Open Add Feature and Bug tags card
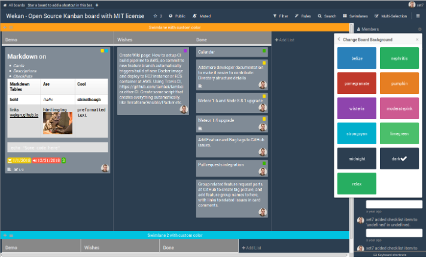The height and width of the screenshot is (262, 426). 232,146
